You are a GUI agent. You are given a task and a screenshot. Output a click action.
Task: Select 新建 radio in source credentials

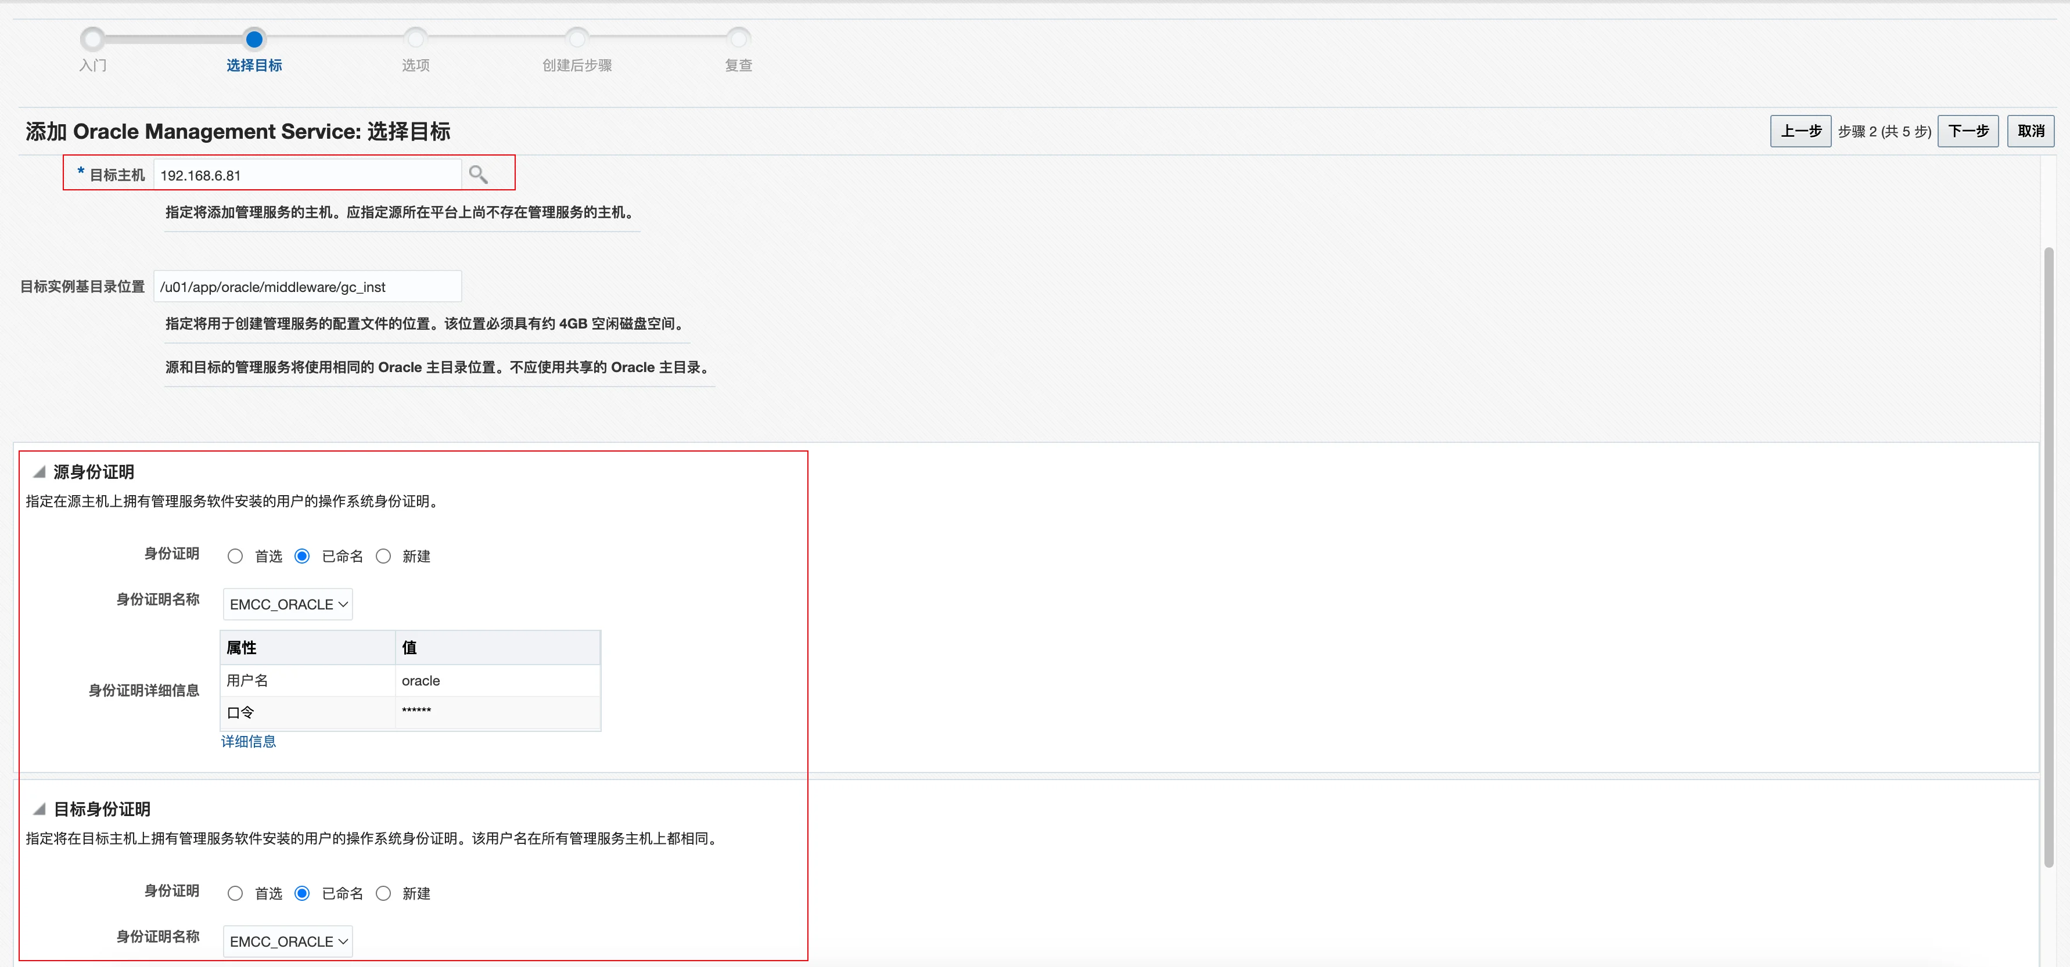pyautogui.click(x=383, y=556)
